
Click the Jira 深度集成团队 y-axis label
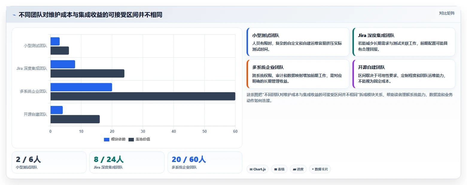[32, 69]
